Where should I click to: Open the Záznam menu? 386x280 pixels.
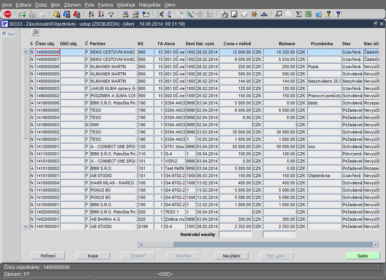(x=72, y=5)
